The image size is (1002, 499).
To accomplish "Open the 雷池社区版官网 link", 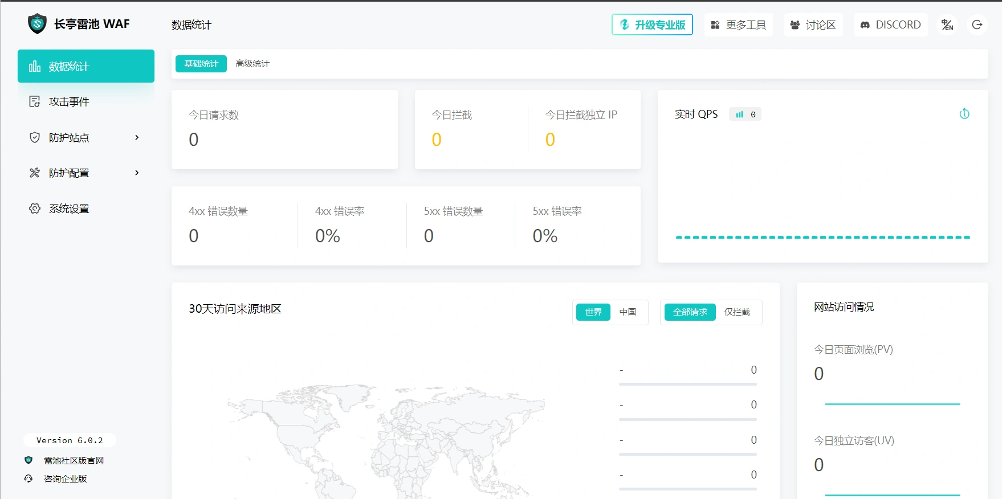I will [74, 460].
